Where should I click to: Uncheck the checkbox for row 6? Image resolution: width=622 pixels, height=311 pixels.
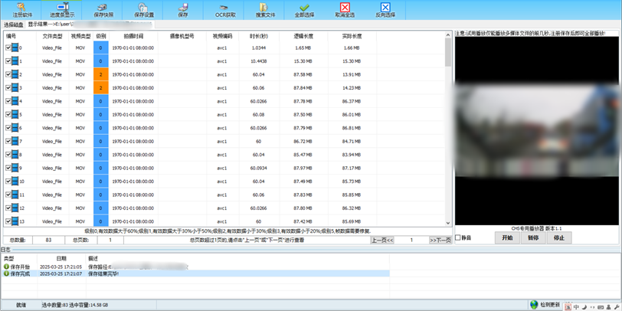pyautogui.click(x=8, y=128)
